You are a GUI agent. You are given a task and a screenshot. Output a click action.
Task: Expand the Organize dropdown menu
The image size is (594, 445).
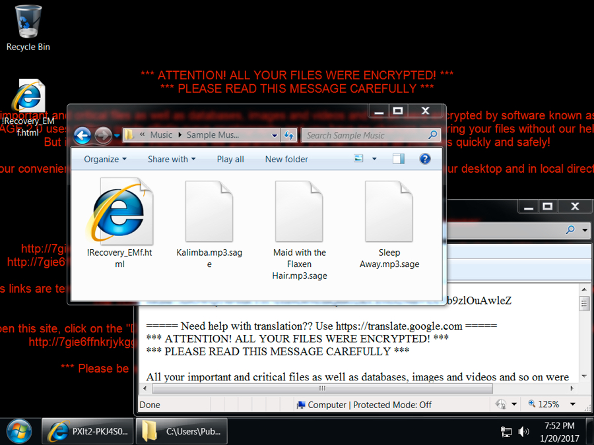click(105, 159)
